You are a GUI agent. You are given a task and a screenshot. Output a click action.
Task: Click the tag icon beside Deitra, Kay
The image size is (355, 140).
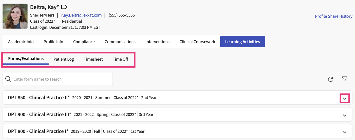64,7
